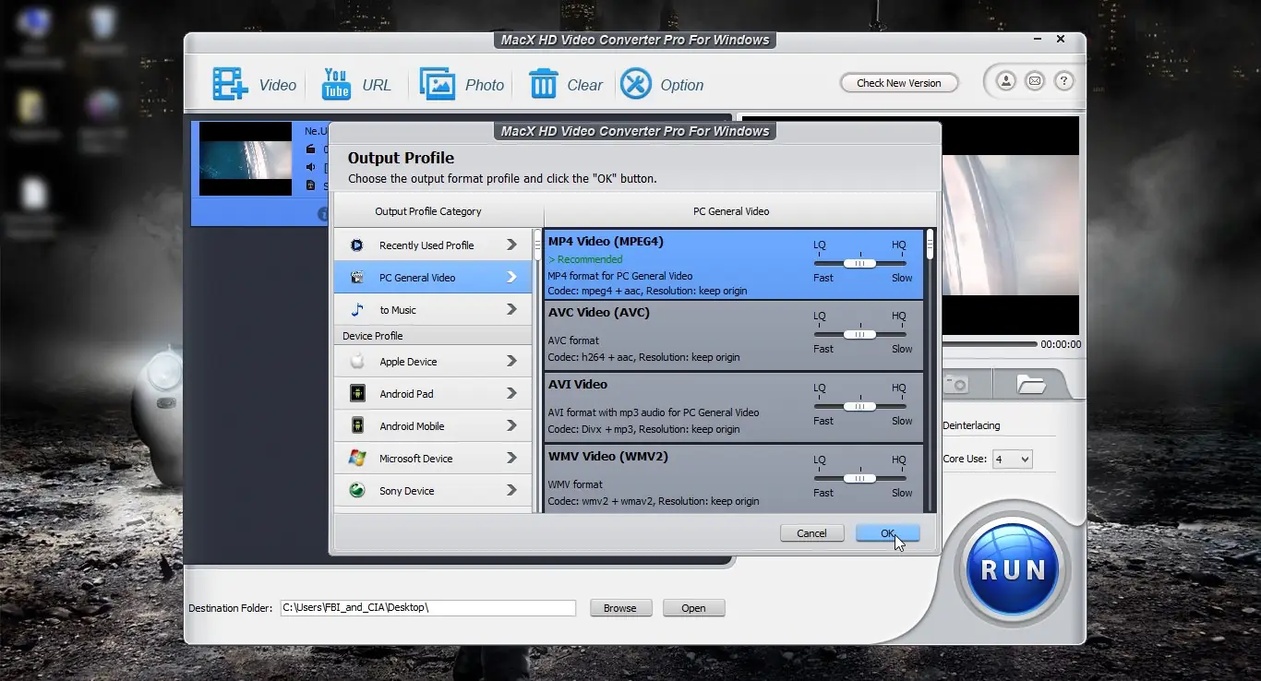Open the output folder tab icon

(x=1030, y=384)
